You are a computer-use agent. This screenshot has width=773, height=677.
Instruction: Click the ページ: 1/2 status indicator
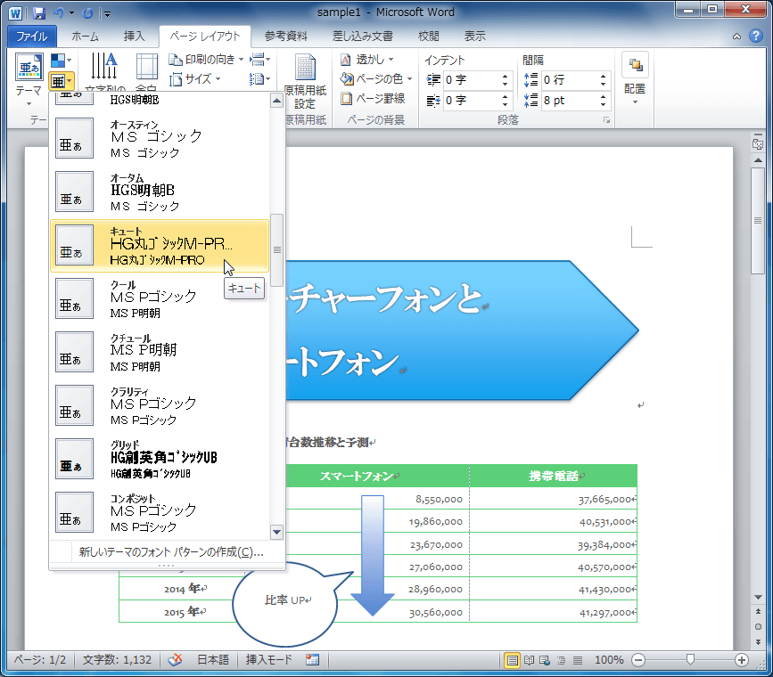39,660
